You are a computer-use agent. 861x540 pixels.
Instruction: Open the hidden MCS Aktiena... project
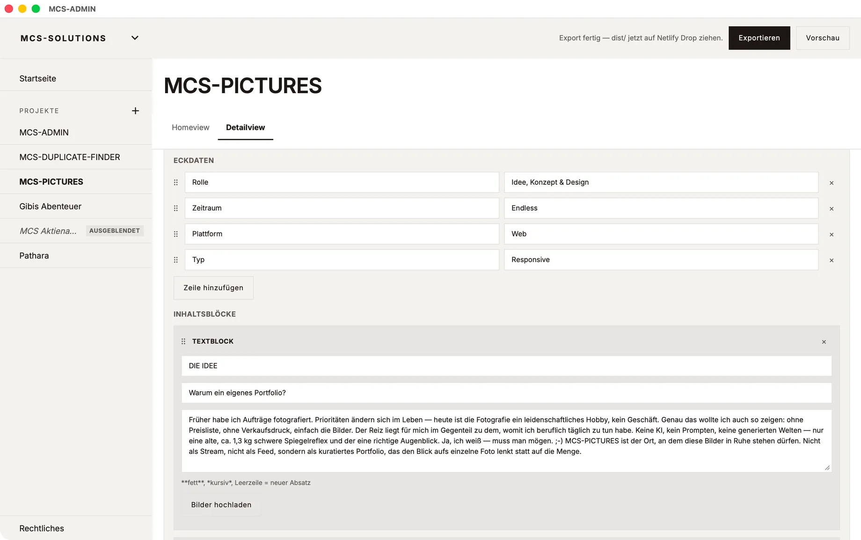[x=76, y=231]
